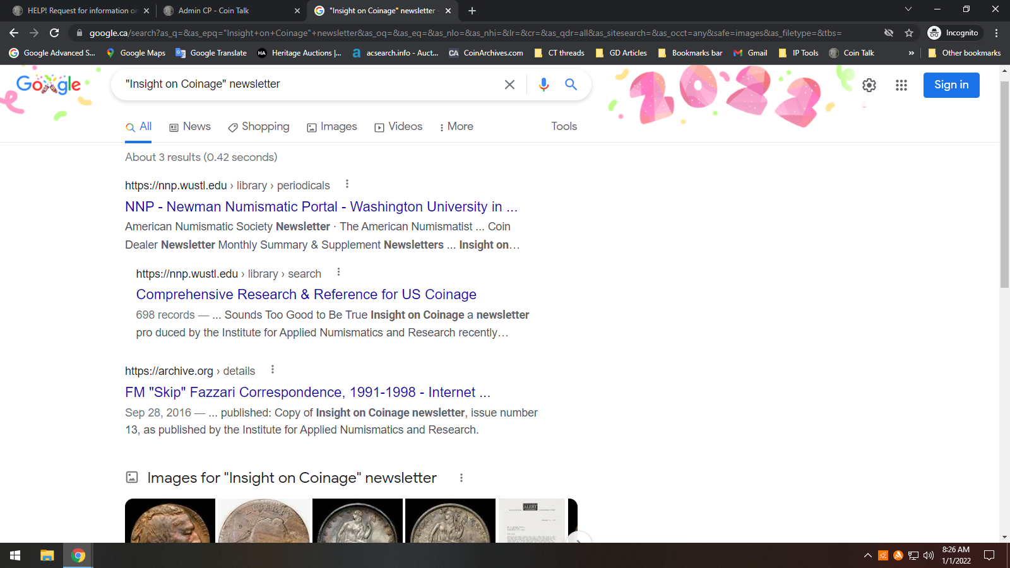Select the All results tab

point(139,127)
